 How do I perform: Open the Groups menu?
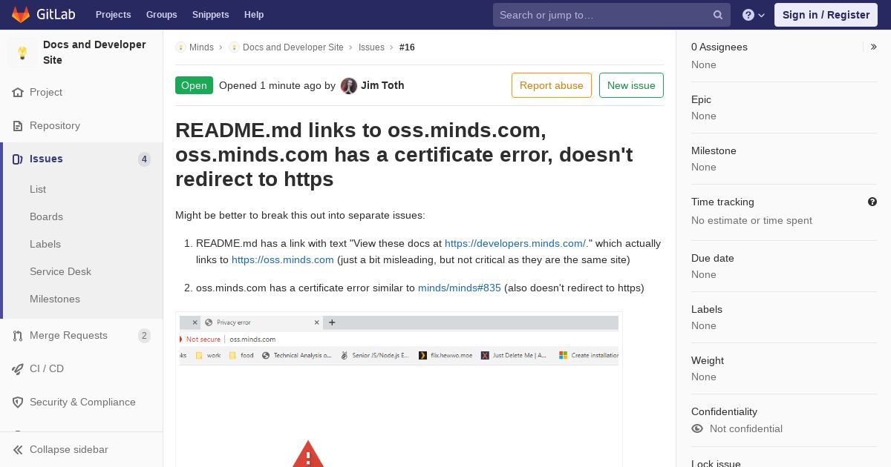tap(161, 15)
